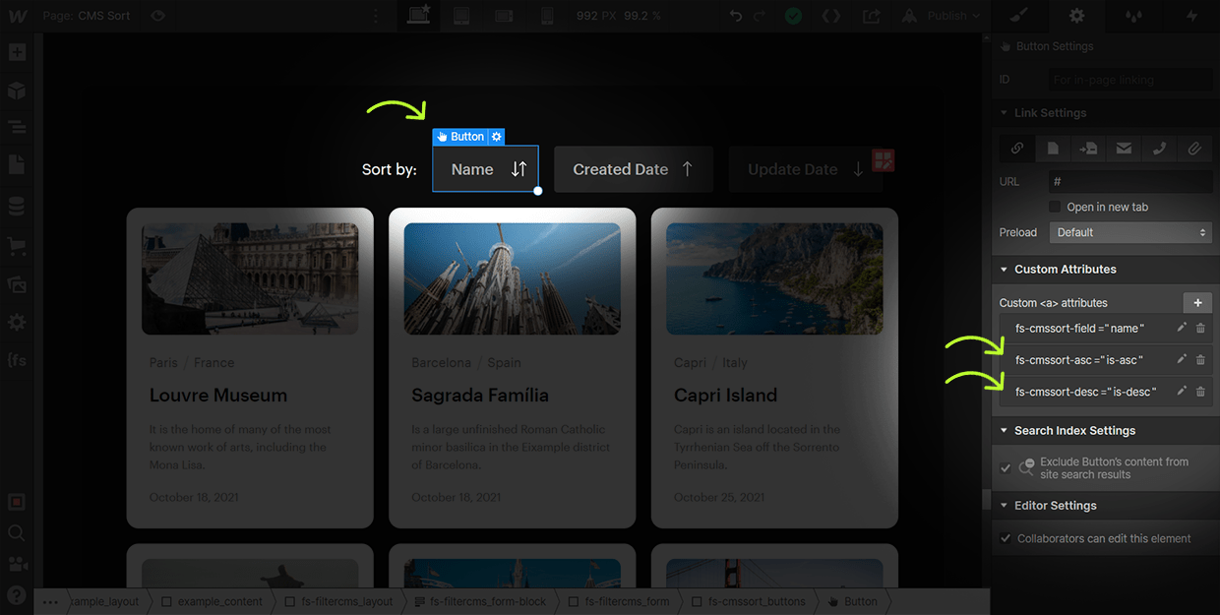Toggle the red audit square icon
The width and height of the screenshot is (1220, 615).
pyautogui.click(x=17, y=502)
